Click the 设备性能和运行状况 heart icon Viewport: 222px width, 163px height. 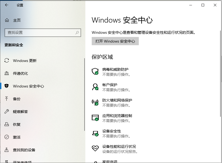coord(95,148)
